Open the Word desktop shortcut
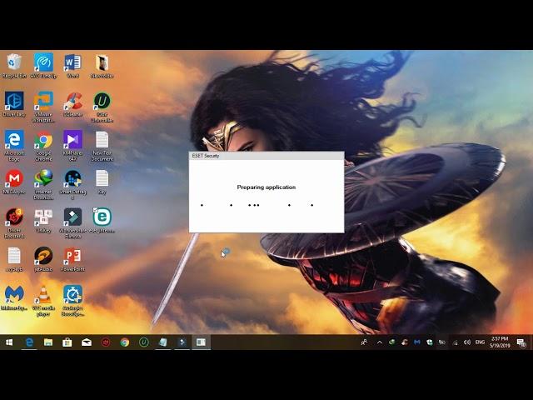This screenshot has height=400, width=533. (72, 66)
